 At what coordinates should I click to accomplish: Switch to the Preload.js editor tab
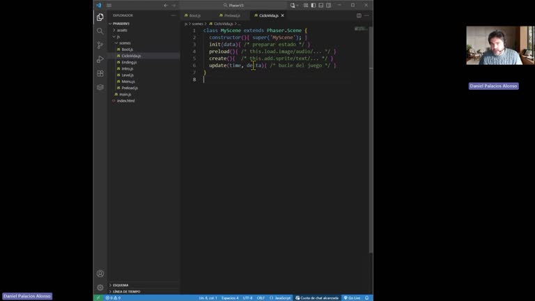[x=232, y=15]
